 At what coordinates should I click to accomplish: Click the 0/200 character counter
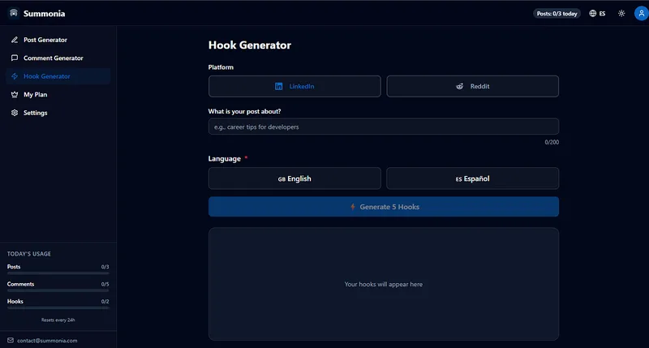(552, 142)
